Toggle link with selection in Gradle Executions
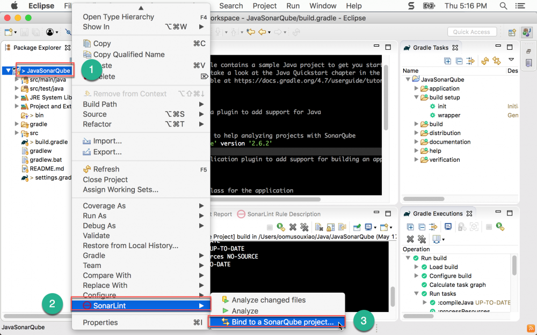The image size is (537, 335). click(x=433, y=227)
